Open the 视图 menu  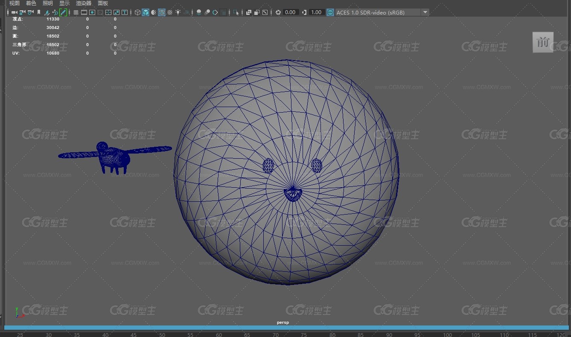[15, 3]
